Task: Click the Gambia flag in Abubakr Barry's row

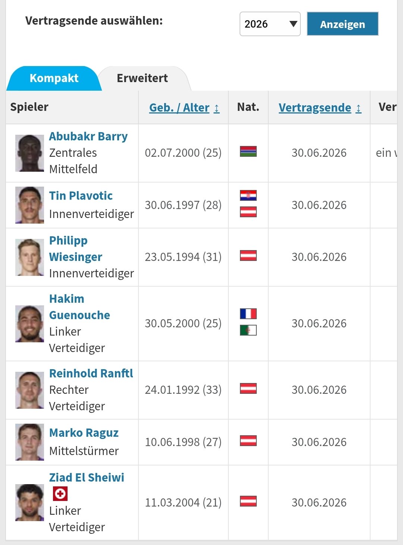Action: tap(248, 152)
